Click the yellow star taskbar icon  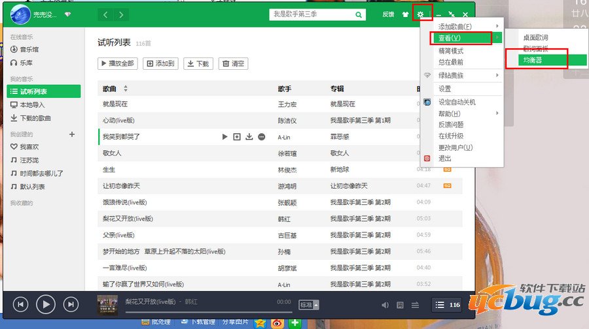[260, 322]
